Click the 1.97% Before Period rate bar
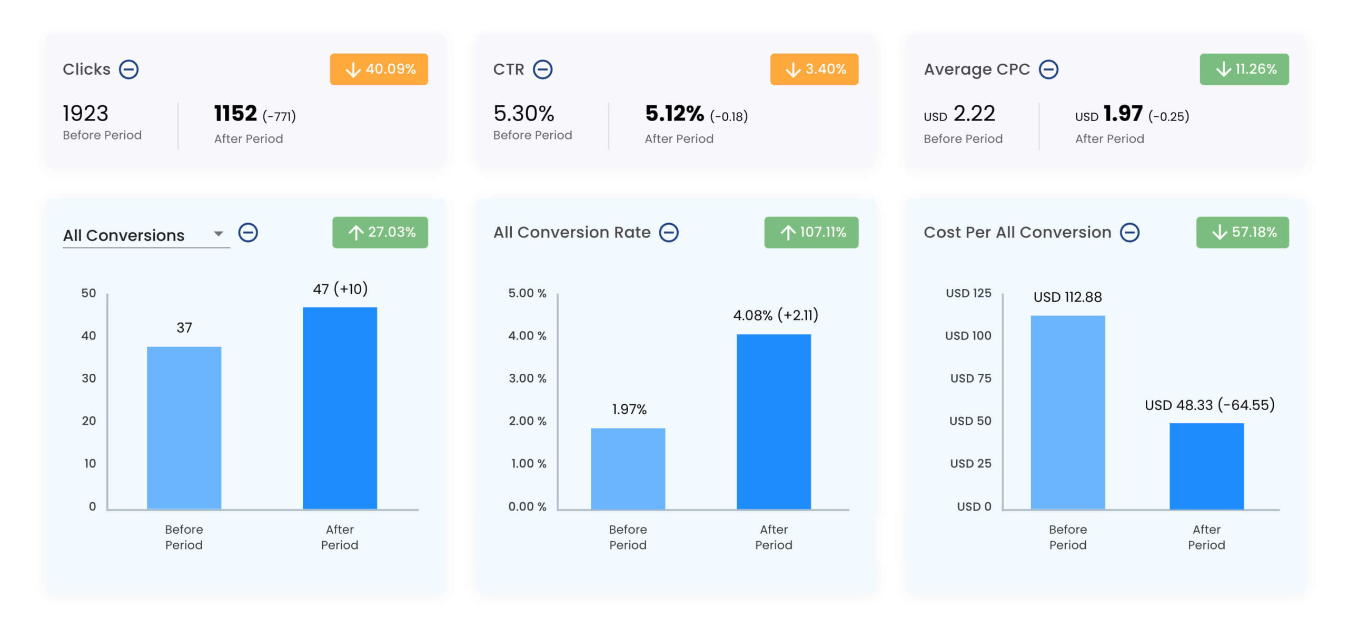The height and width of the screenshot is (628, 1348). (x=627, y=467)
